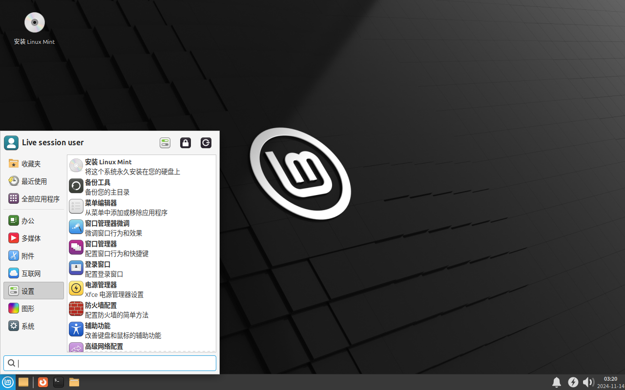Select the 最近使用 category
Image resolution: width=625 pixels, height=390 pixels.
pyautogui.click(x=34, y=181)
